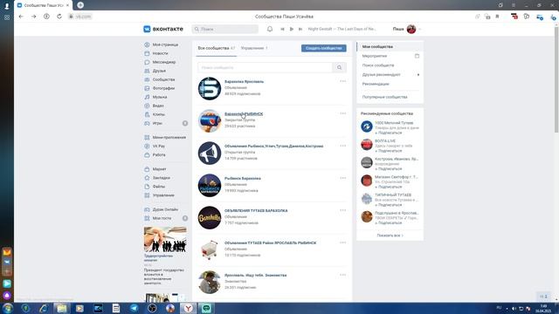Open options menu for Барахолка Ярославль

tap(343, 81)
